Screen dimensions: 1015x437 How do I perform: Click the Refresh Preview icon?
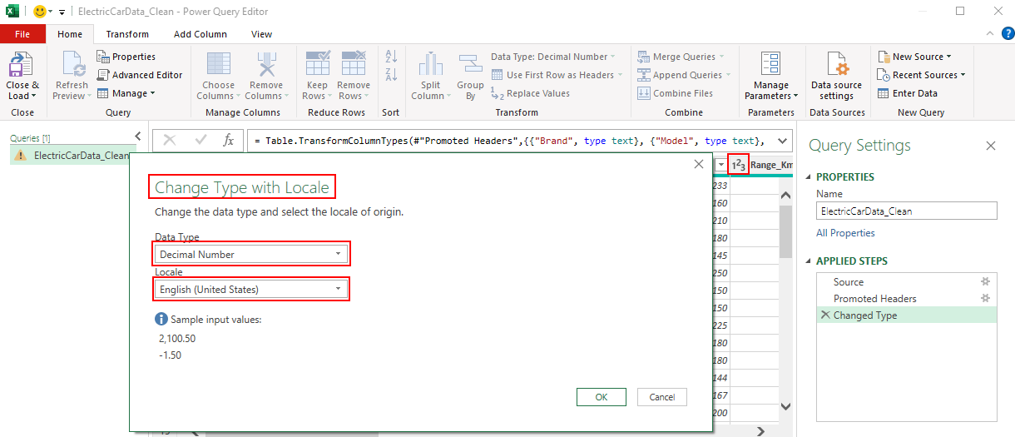pyautogui.click(x=72, y=66)
